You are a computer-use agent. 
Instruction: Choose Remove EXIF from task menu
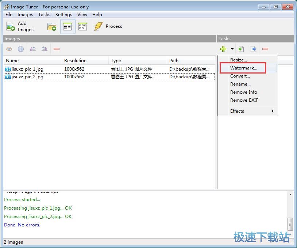248,100
